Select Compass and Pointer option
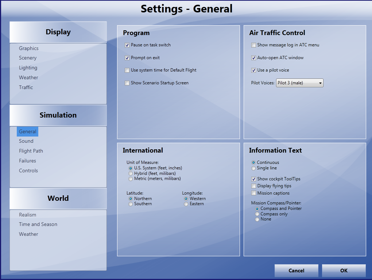This screenshot has height=280, width=372. pyautogui.click(x=257, y=209)
